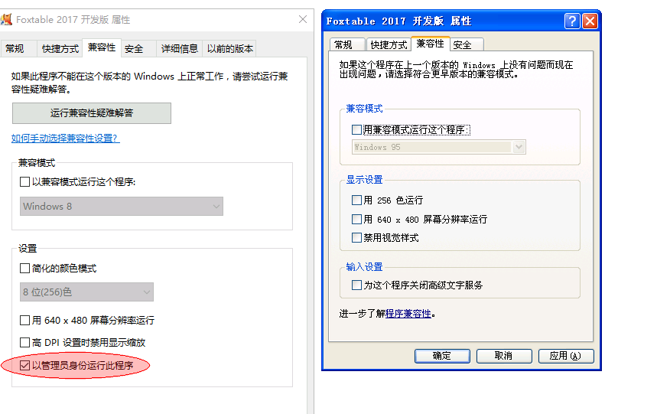Check 用 256 色运行 option
The height and width of the screenshot is (414, 657).
pos(356,200)
